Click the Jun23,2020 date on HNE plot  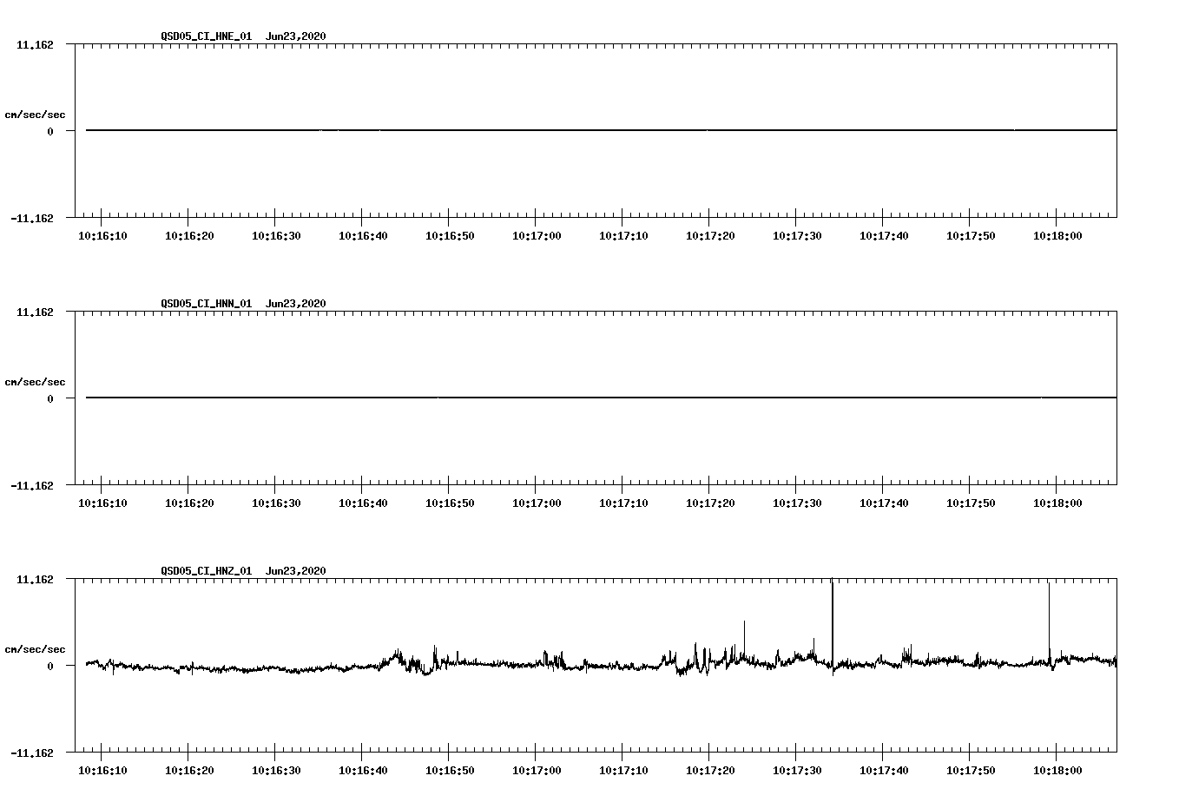(x=296, y=36)
